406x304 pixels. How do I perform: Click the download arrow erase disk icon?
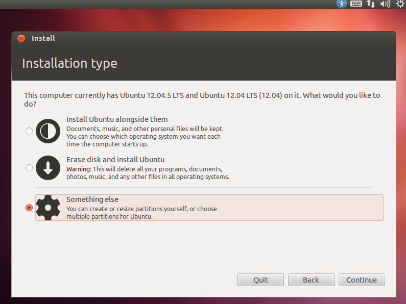point(48,168)
